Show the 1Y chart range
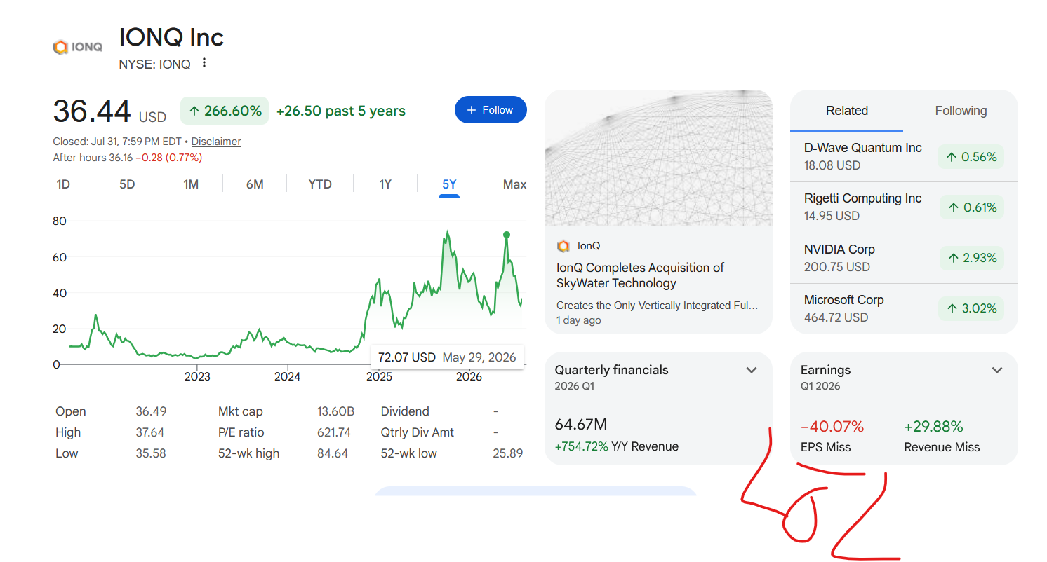 [x=385, y=184]
